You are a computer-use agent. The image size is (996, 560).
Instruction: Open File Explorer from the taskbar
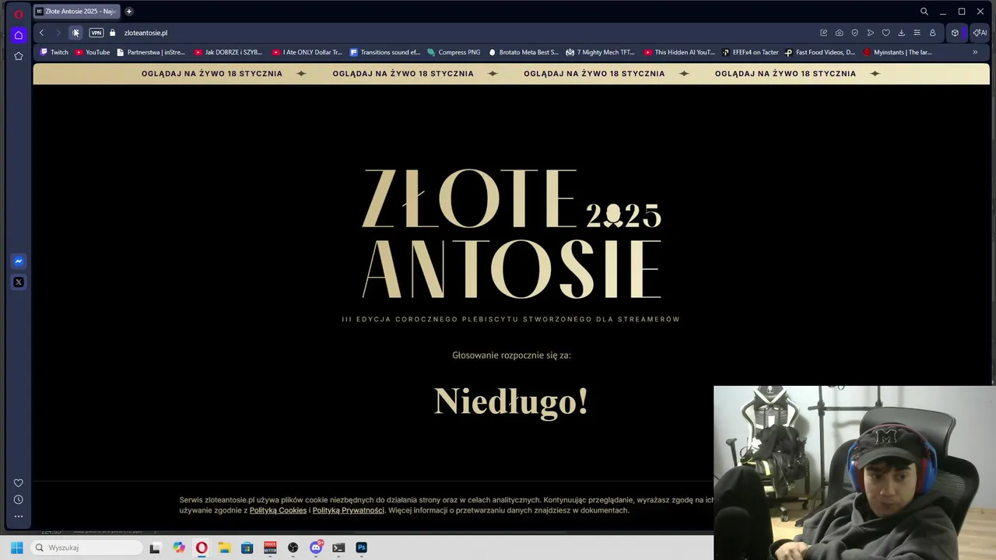(224, 548)
